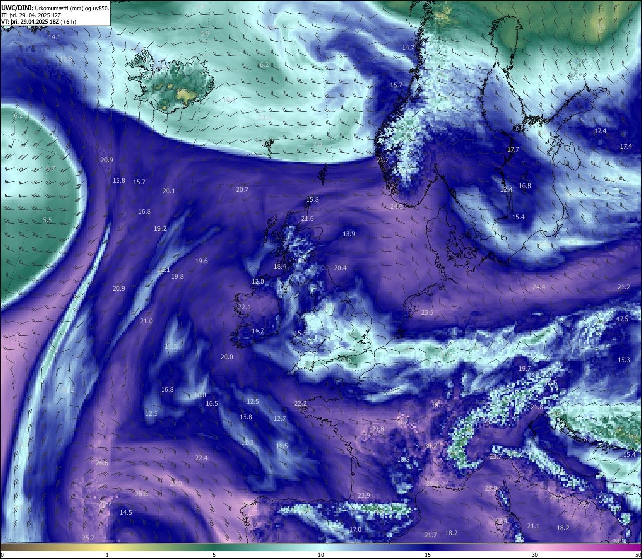Select the 14.5 value in the bottom-left

(x=126, y=512)
